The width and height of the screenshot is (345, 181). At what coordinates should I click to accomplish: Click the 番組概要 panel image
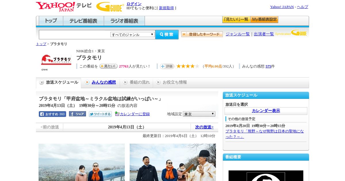click(266, 176)
